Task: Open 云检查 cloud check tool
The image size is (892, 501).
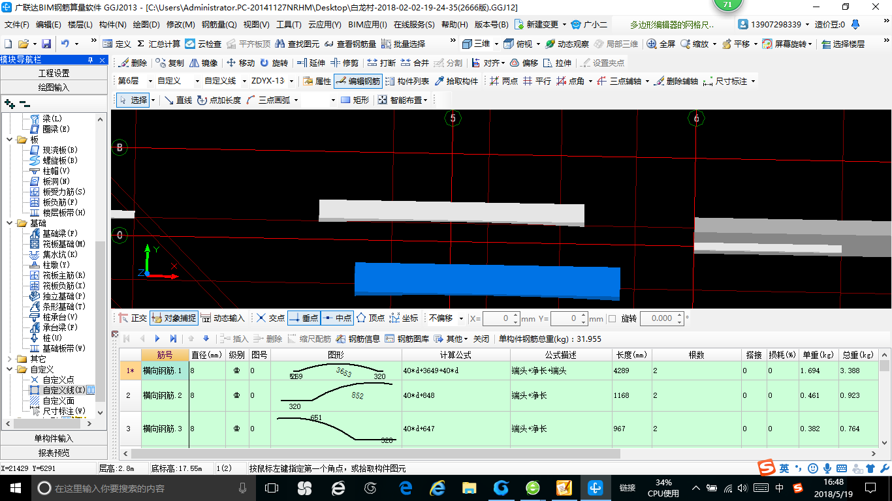Action: click(203, 44)
